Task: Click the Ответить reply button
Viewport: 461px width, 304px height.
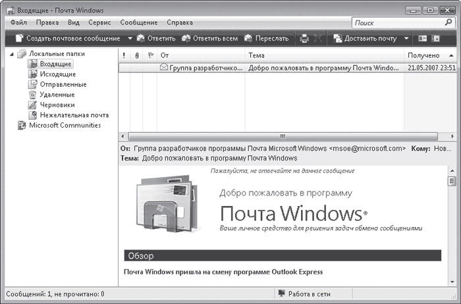Action: click(x=157, y=38)
